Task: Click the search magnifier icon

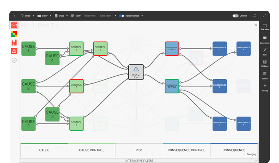Action: 255,16
